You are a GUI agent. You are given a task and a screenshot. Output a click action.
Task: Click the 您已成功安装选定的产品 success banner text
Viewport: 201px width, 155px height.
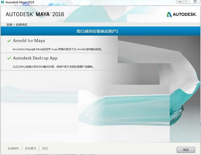97,31
